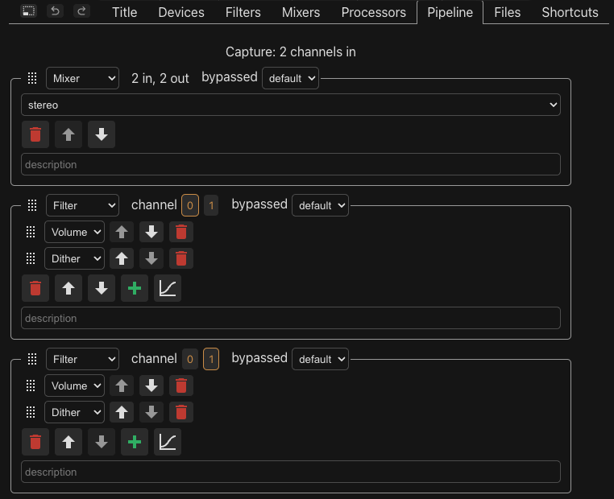Open the stereo mixer name dropdown

coord(291,105)
